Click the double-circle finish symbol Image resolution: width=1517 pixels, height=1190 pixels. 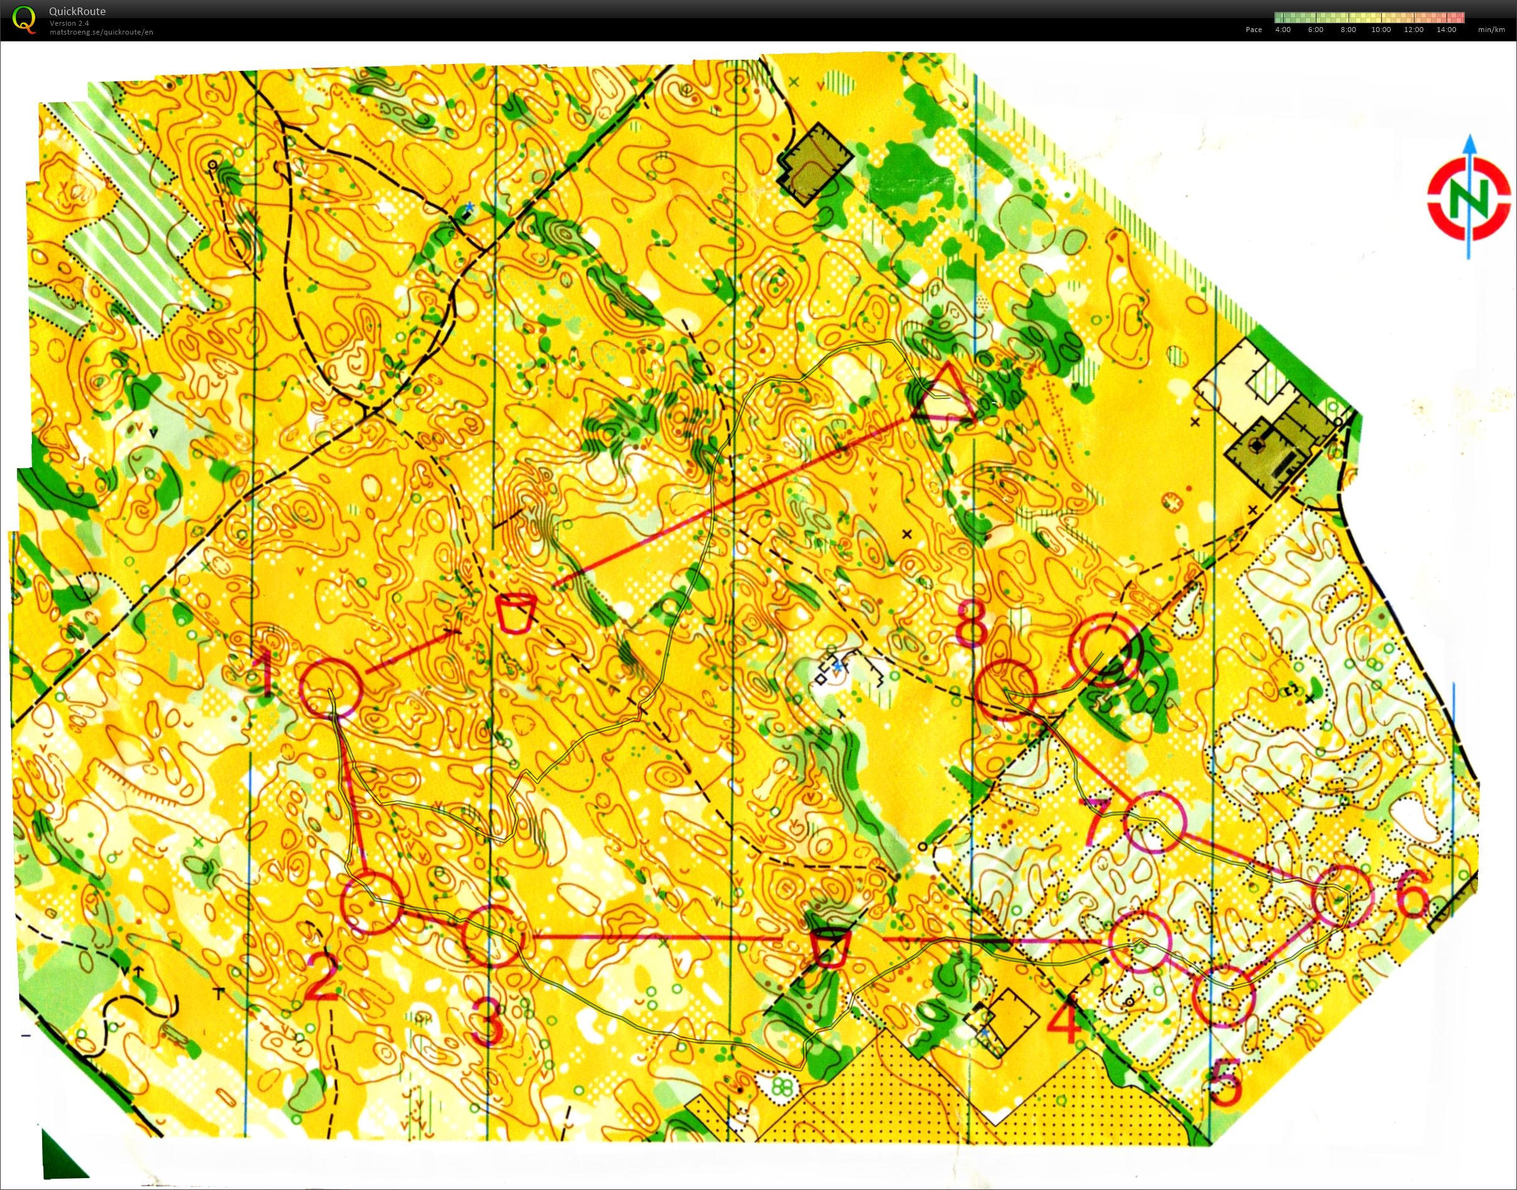(x=1107, y=649)
